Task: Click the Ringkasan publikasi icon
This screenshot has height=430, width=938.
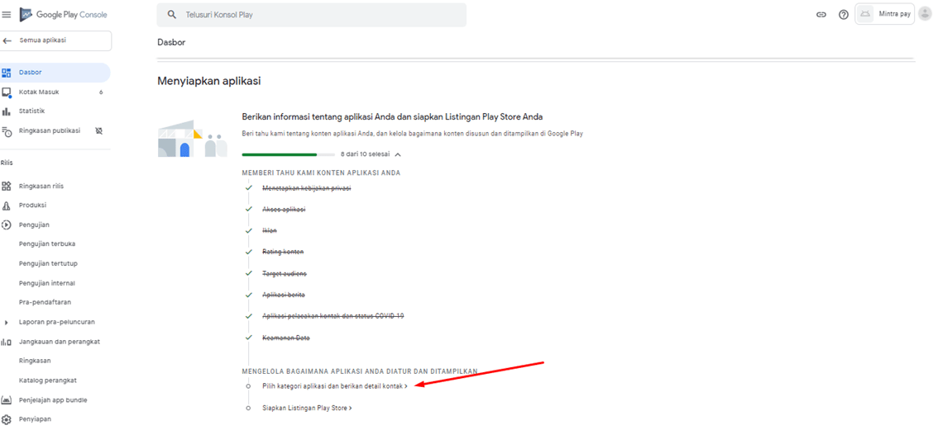Action: click(7, 131)
